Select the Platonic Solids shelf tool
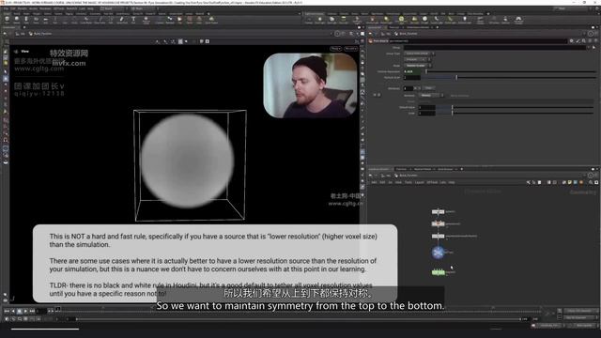This screenshot has height=338, width=601. (146, 20)
